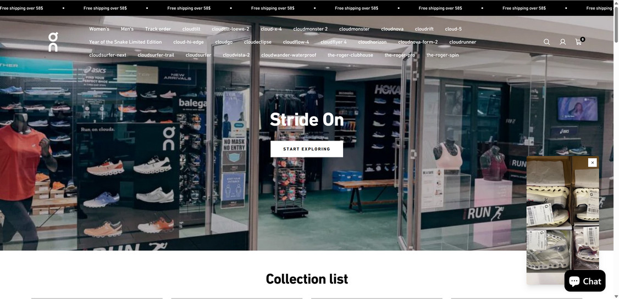Open the Shopify Chat widget
Viewport: 619px width, 299px height.
[585, 281]
